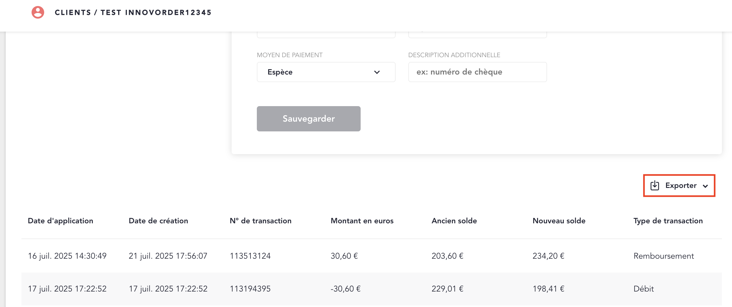Click the Exporter download icon
This screenshot has height=307, width=732.
[655, 185]
